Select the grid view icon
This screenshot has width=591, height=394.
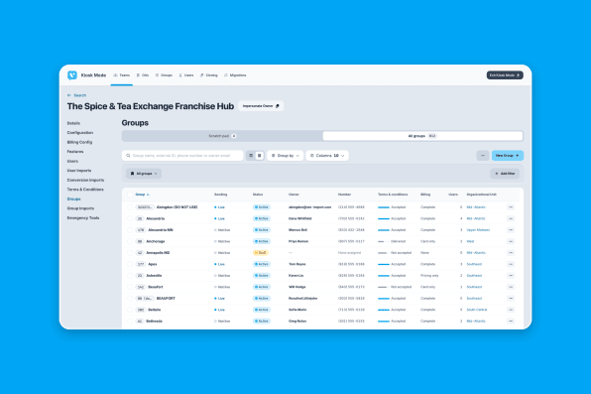click(x=260, y=156)
